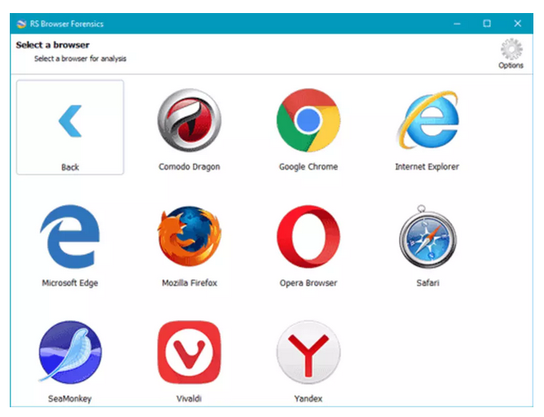
Task: Go back using the Back arrow tile
Action: tap(70, 127)
